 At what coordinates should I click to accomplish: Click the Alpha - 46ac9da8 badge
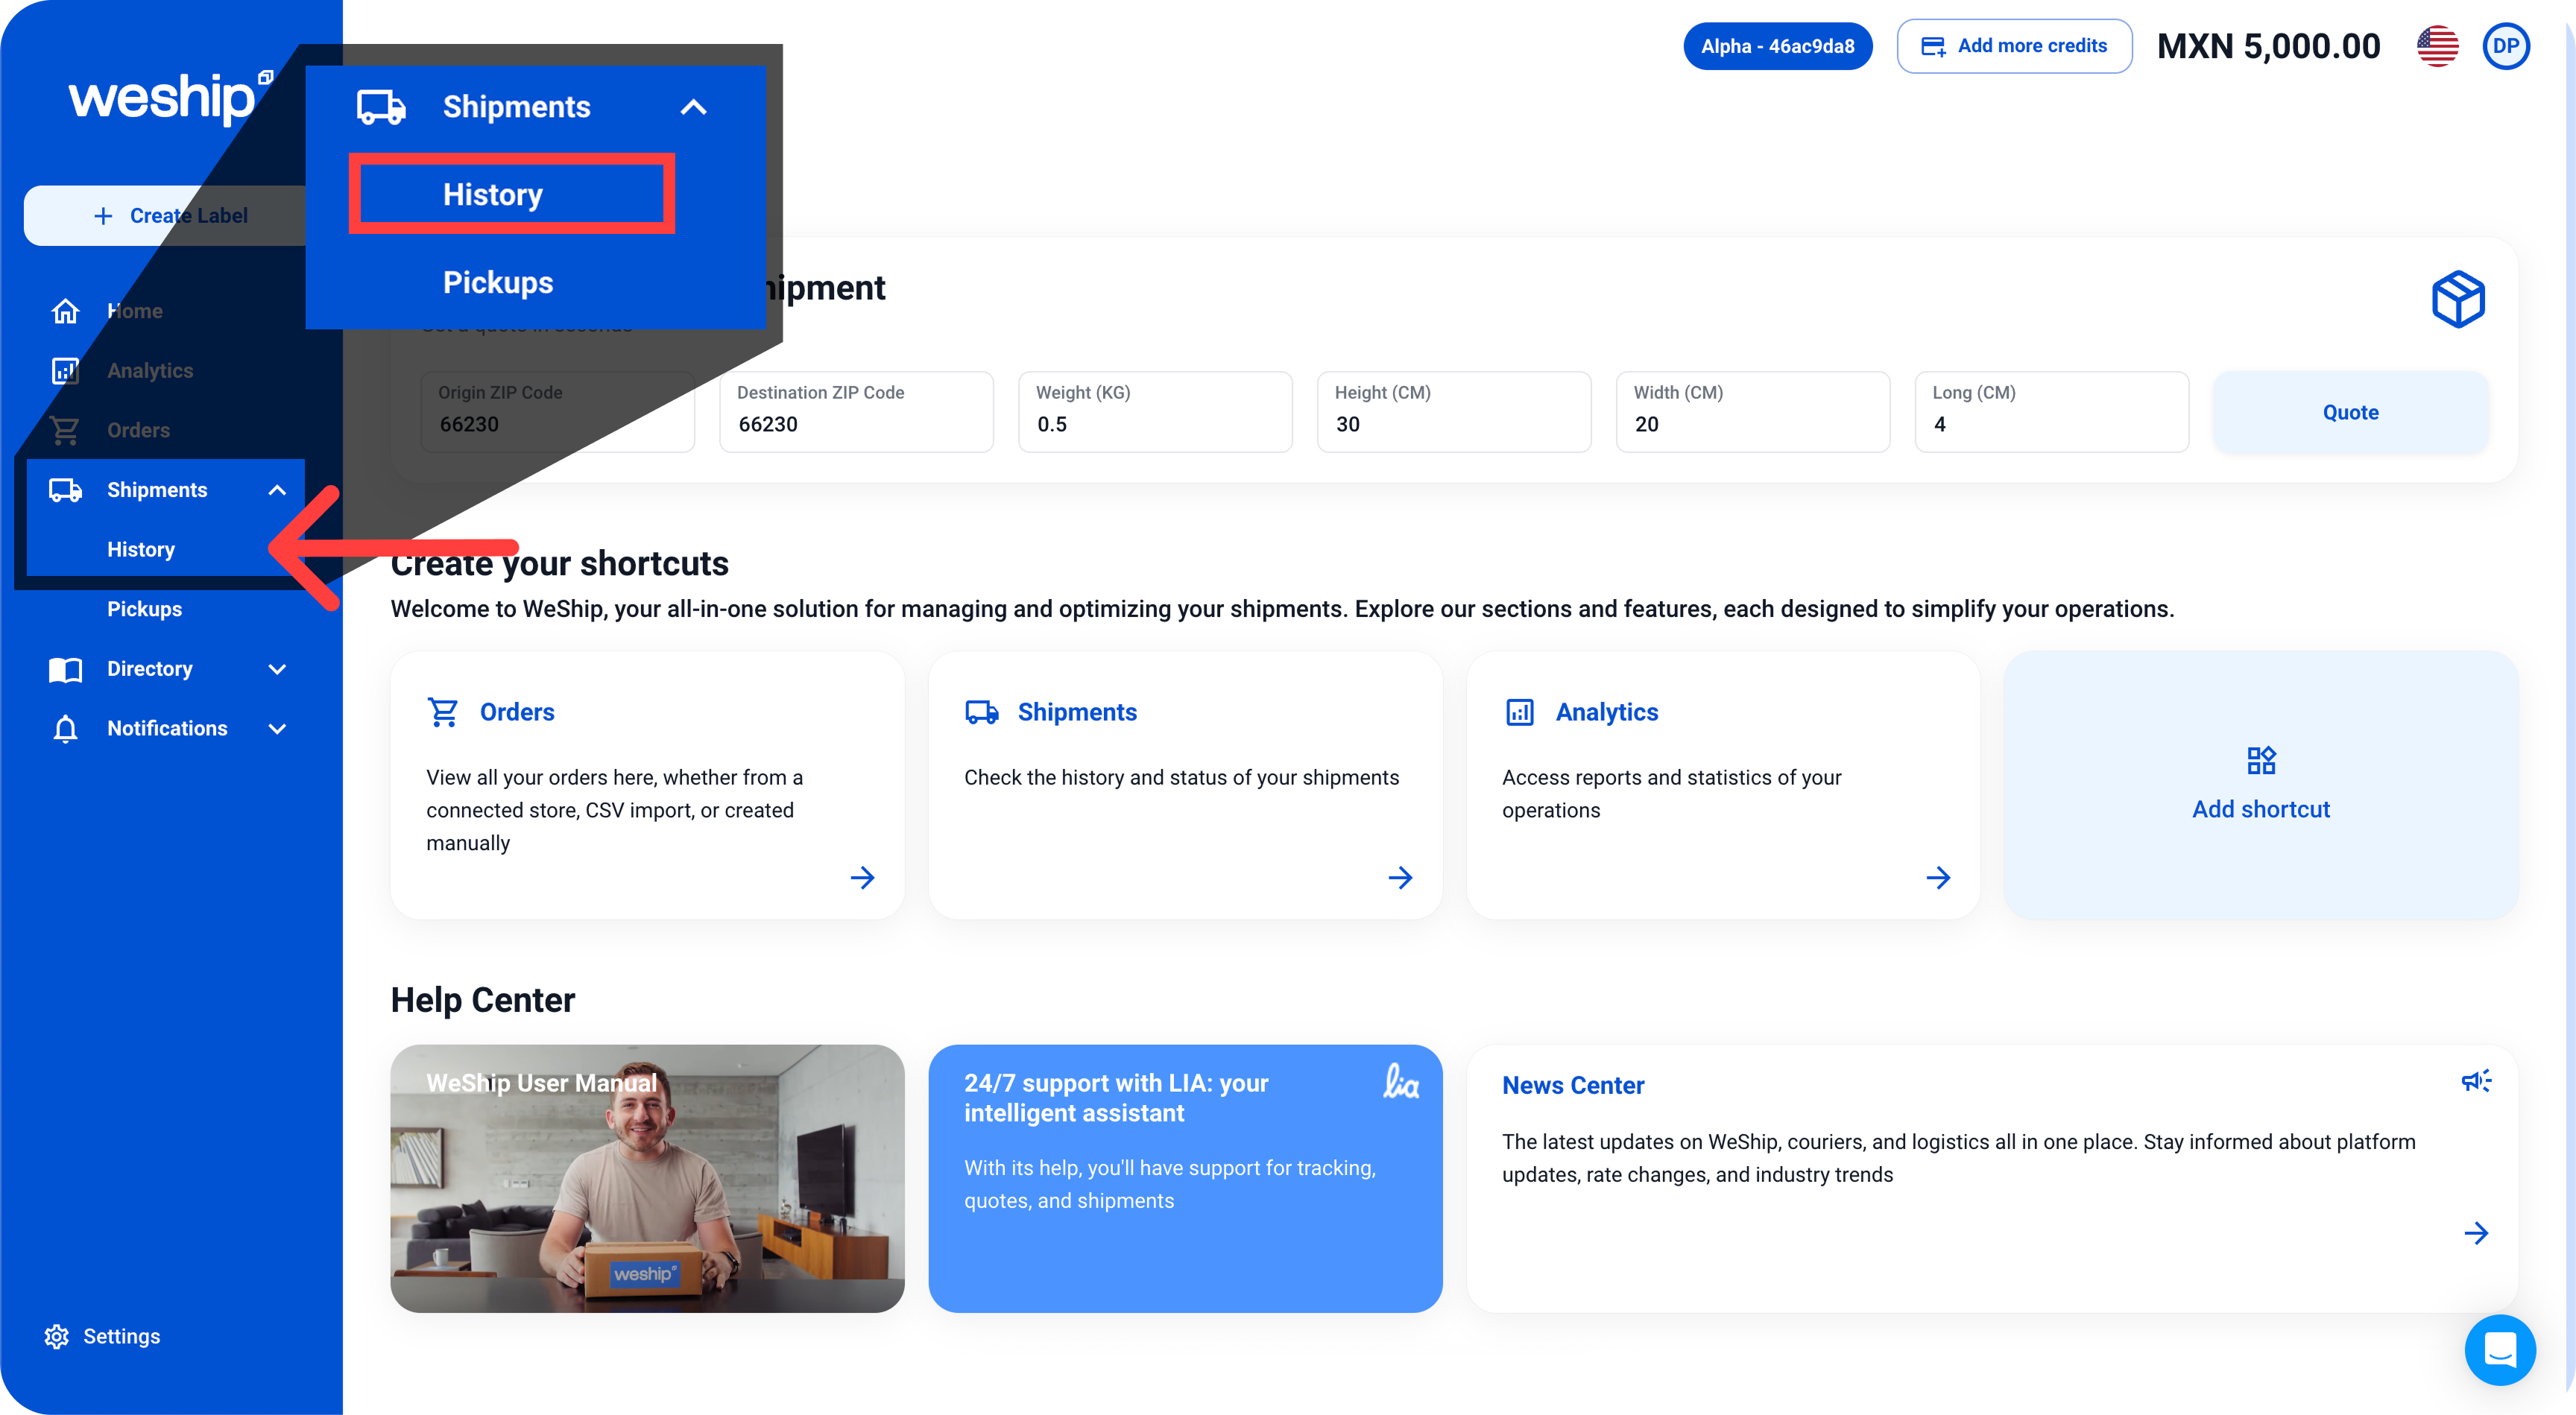click(1777, 46)
